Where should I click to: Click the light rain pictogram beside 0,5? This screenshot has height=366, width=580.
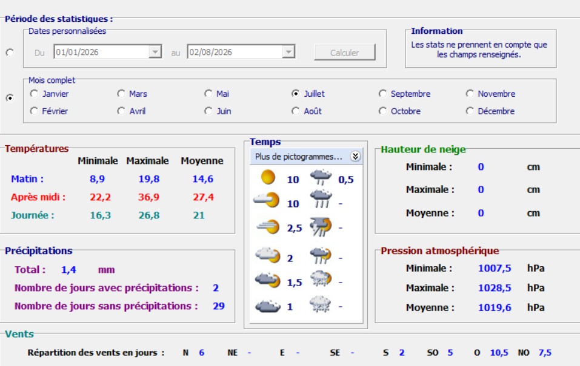[321, 177]
